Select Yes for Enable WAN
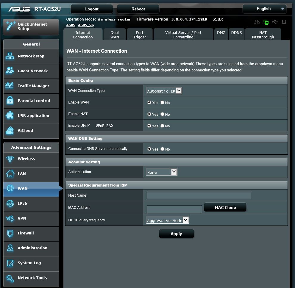Image resolution: width=295 pixels, height=288 pixels. pyautogui.click(x=149, y=102)
